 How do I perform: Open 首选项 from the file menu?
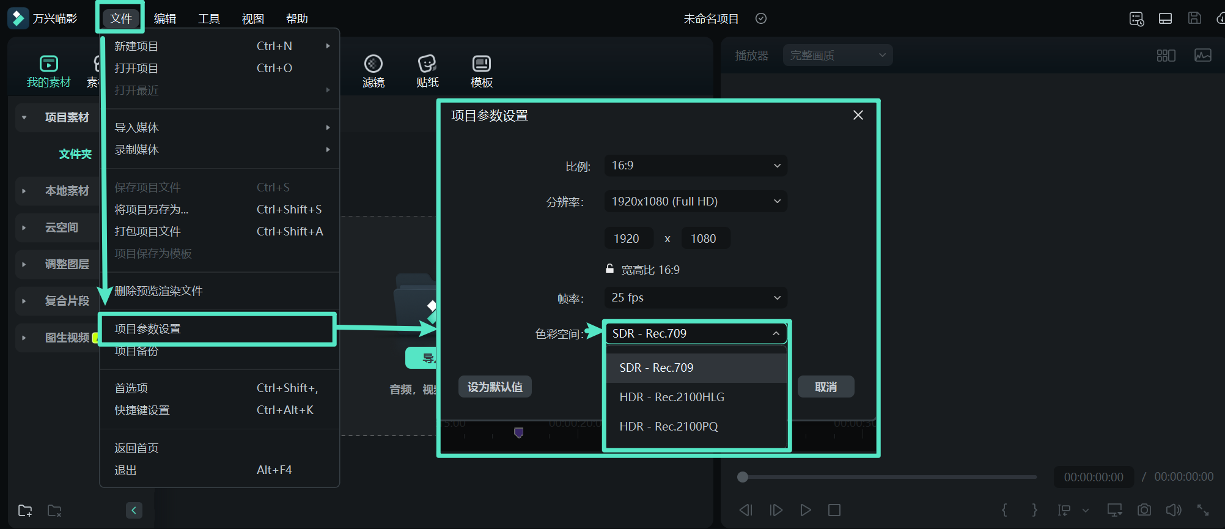pyautogui.click(x=220, y=388)
